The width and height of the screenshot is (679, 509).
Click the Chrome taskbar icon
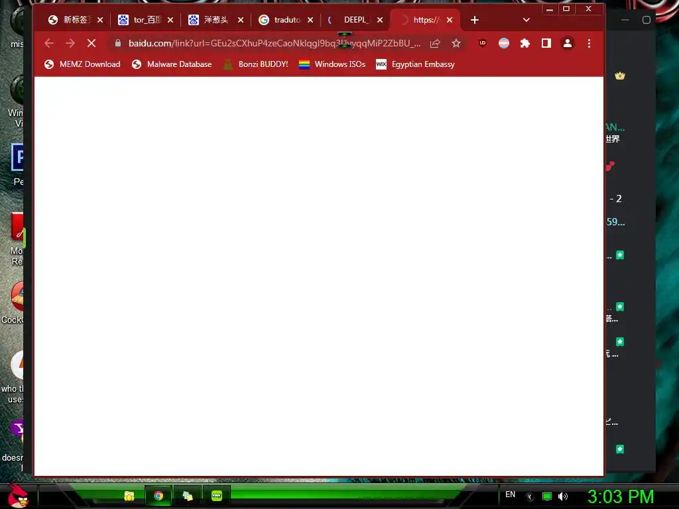click(158, 496)
